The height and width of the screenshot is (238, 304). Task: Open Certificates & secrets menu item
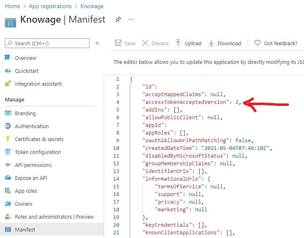39,139
